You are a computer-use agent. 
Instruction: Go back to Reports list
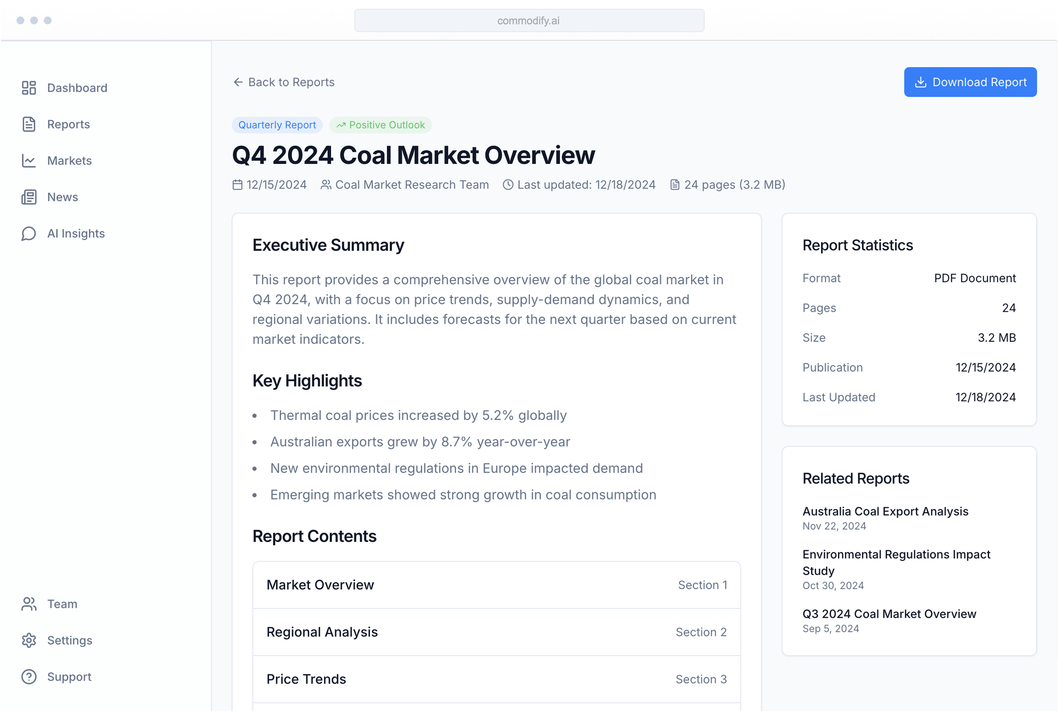tap(291, 82)
